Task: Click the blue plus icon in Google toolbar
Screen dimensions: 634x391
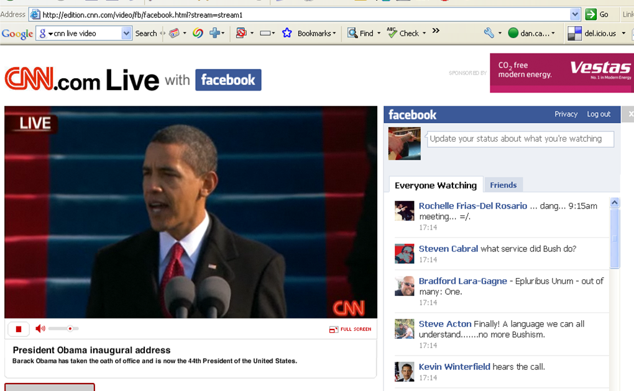Action: pyautogui.click(x=214, y=33)
